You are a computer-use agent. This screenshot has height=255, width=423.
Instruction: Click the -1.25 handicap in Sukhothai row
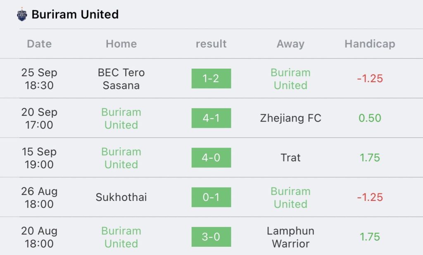tap(370, 197)
